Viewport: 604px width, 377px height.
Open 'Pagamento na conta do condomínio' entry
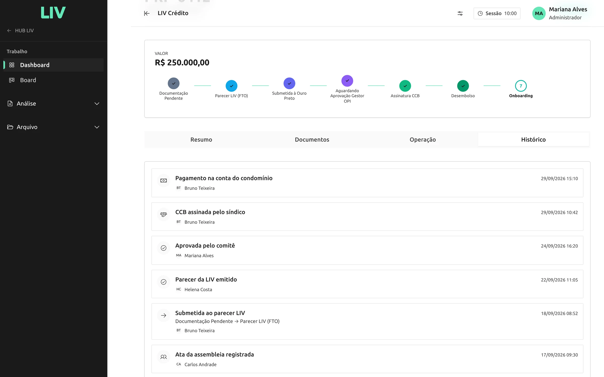(x=367, y=183)
